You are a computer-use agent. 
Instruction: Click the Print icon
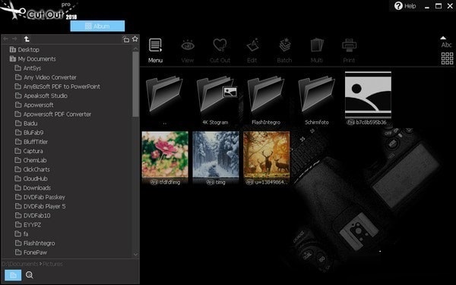(x=349, y=51)
